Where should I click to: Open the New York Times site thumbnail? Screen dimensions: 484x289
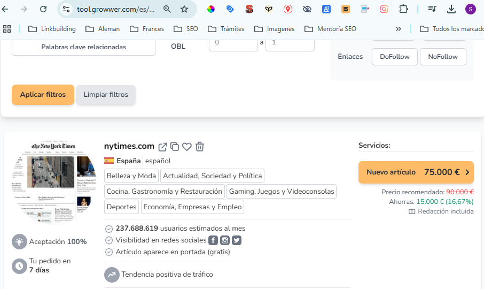[54, 182]
